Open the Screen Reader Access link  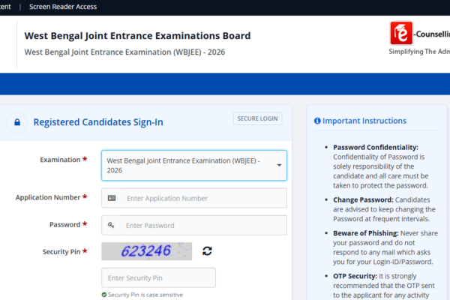coord(63,7)
